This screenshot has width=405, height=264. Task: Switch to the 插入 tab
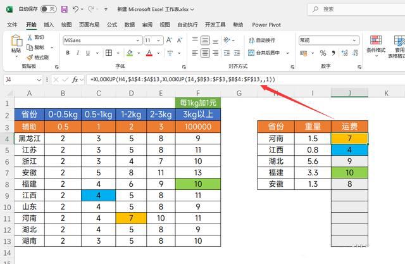[49, 25]
